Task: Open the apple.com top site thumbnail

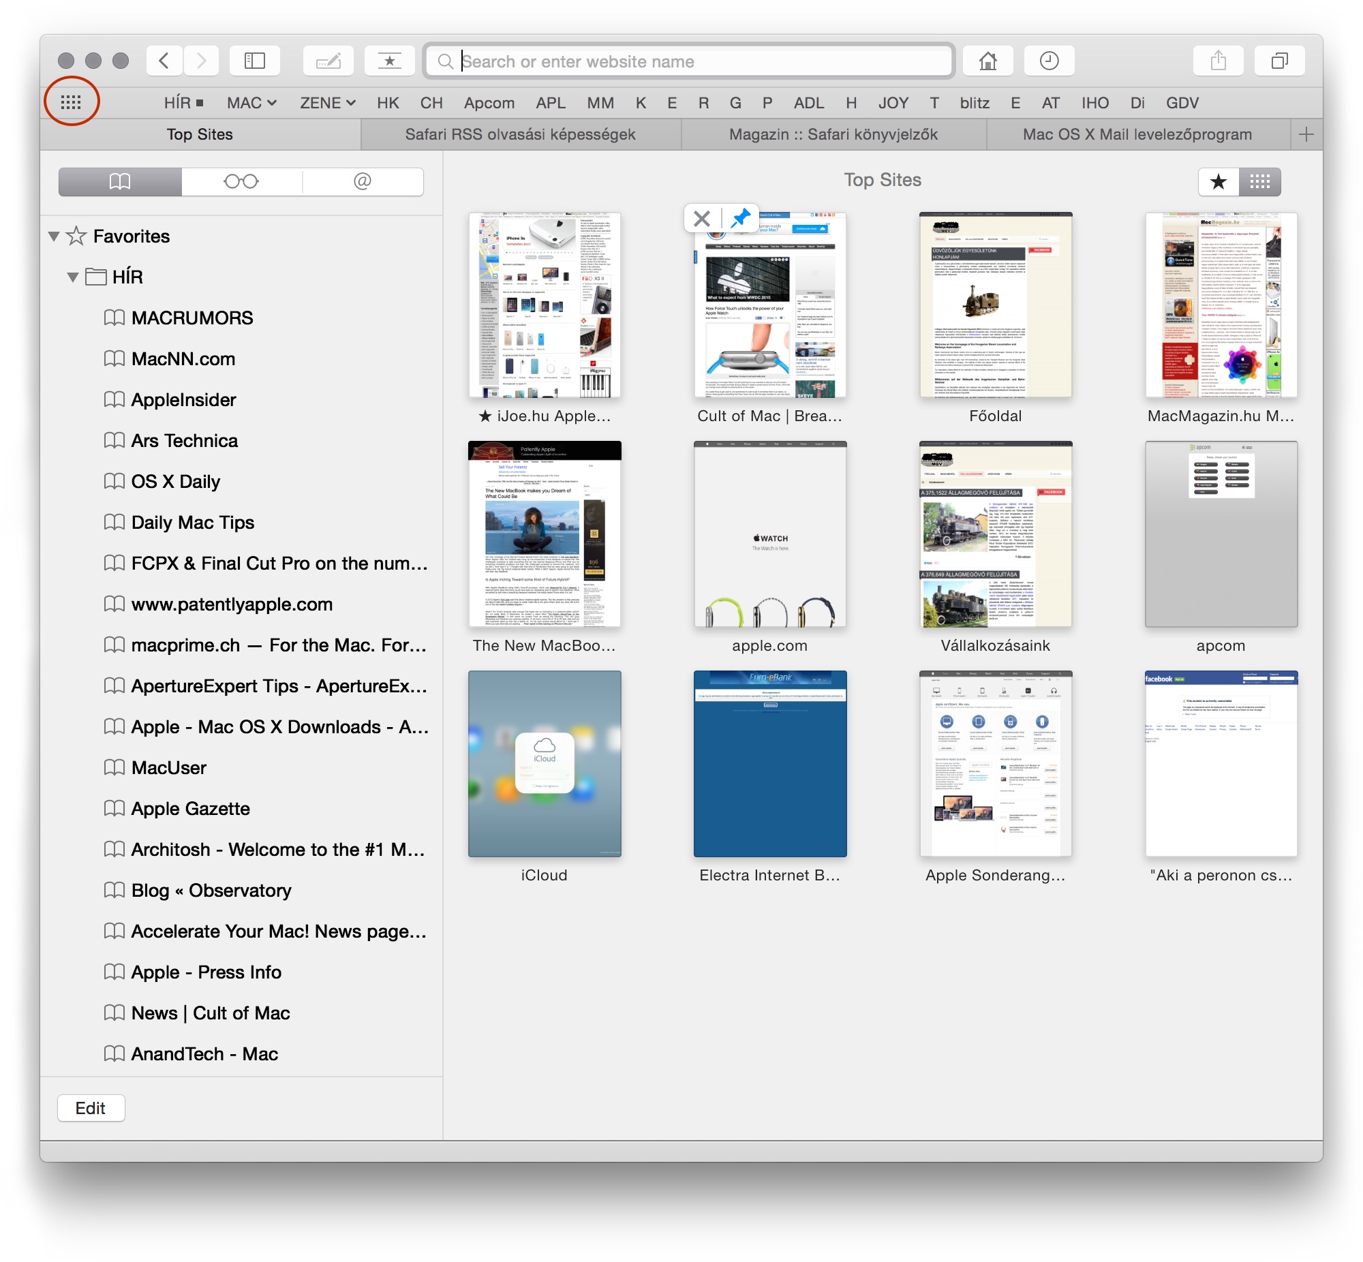Action: 769,534
